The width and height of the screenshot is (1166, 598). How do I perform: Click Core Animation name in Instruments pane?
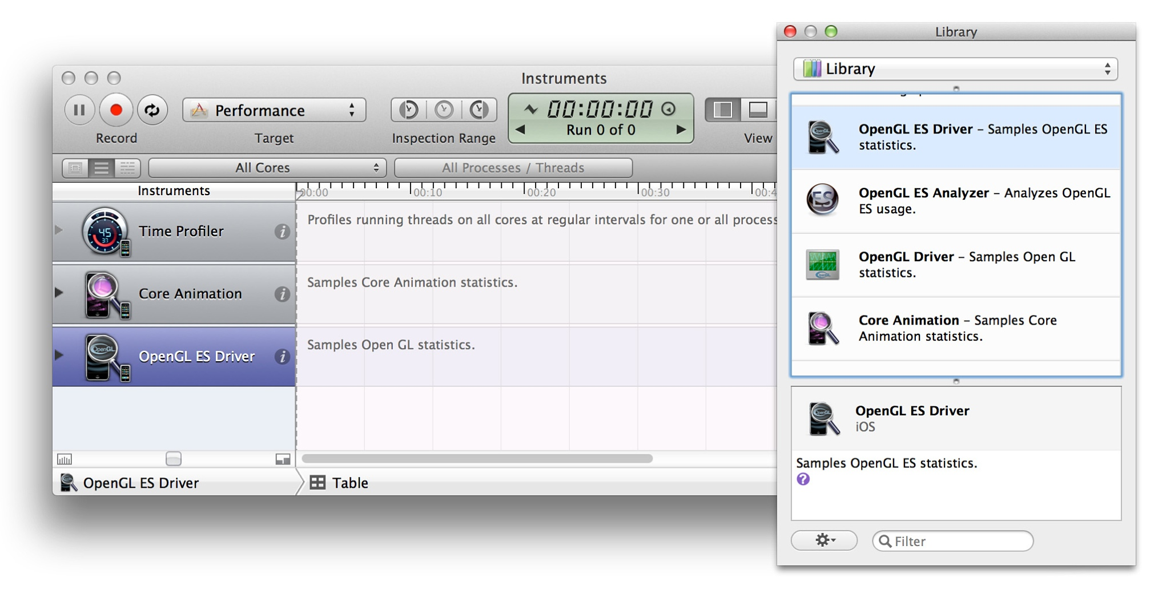[190, 294]
